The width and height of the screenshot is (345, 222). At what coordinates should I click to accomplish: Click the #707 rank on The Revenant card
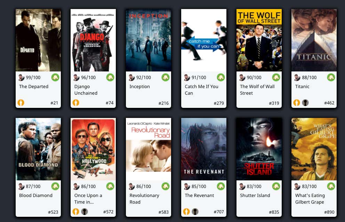point(219,212)
